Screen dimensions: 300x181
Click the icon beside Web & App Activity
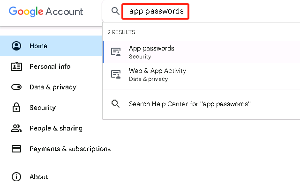[x=116, y=74]
